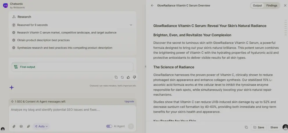Click the Obtain product description best practices step
288x133 pixels.
pyautogui.click(x=43, y=40)
